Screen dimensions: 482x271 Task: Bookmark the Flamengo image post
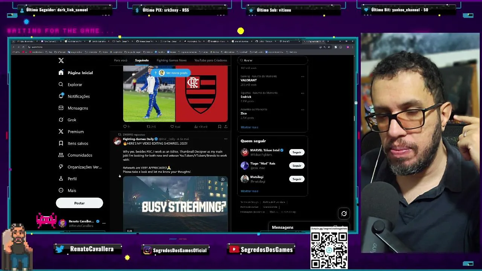pos(220,126)
